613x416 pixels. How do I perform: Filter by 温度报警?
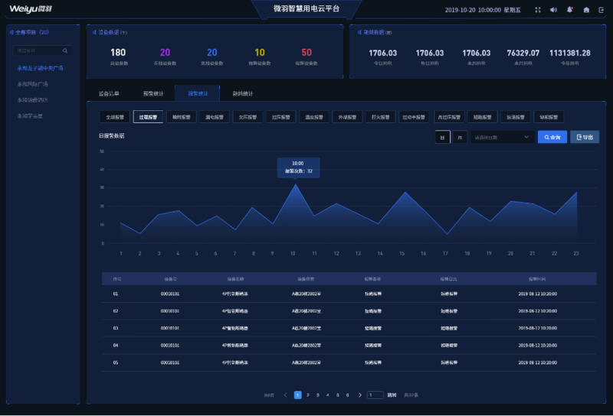pos(314,117)
